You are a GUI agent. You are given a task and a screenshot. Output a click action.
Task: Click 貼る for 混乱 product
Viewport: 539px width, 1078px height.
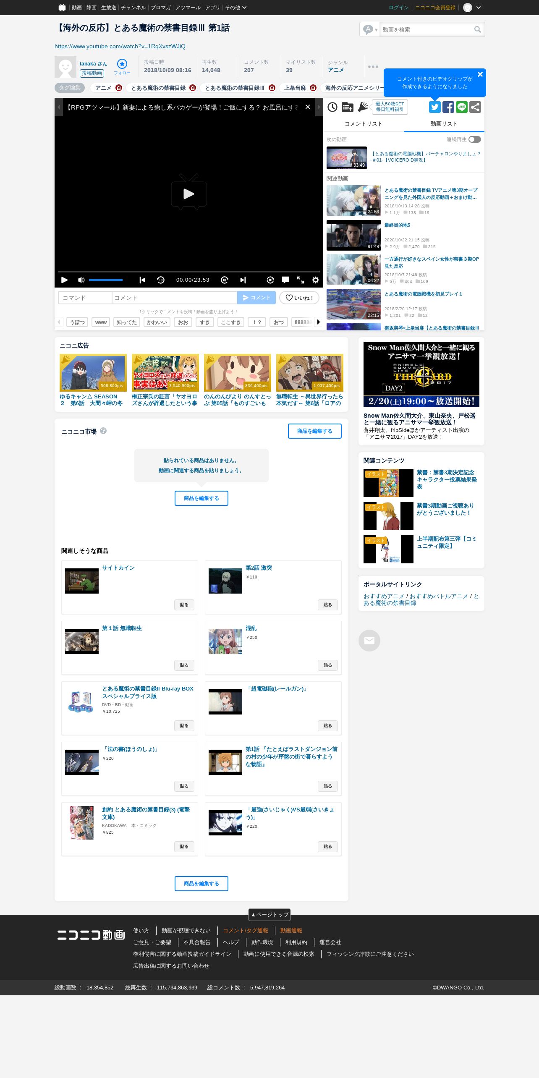tap(328, 665)
